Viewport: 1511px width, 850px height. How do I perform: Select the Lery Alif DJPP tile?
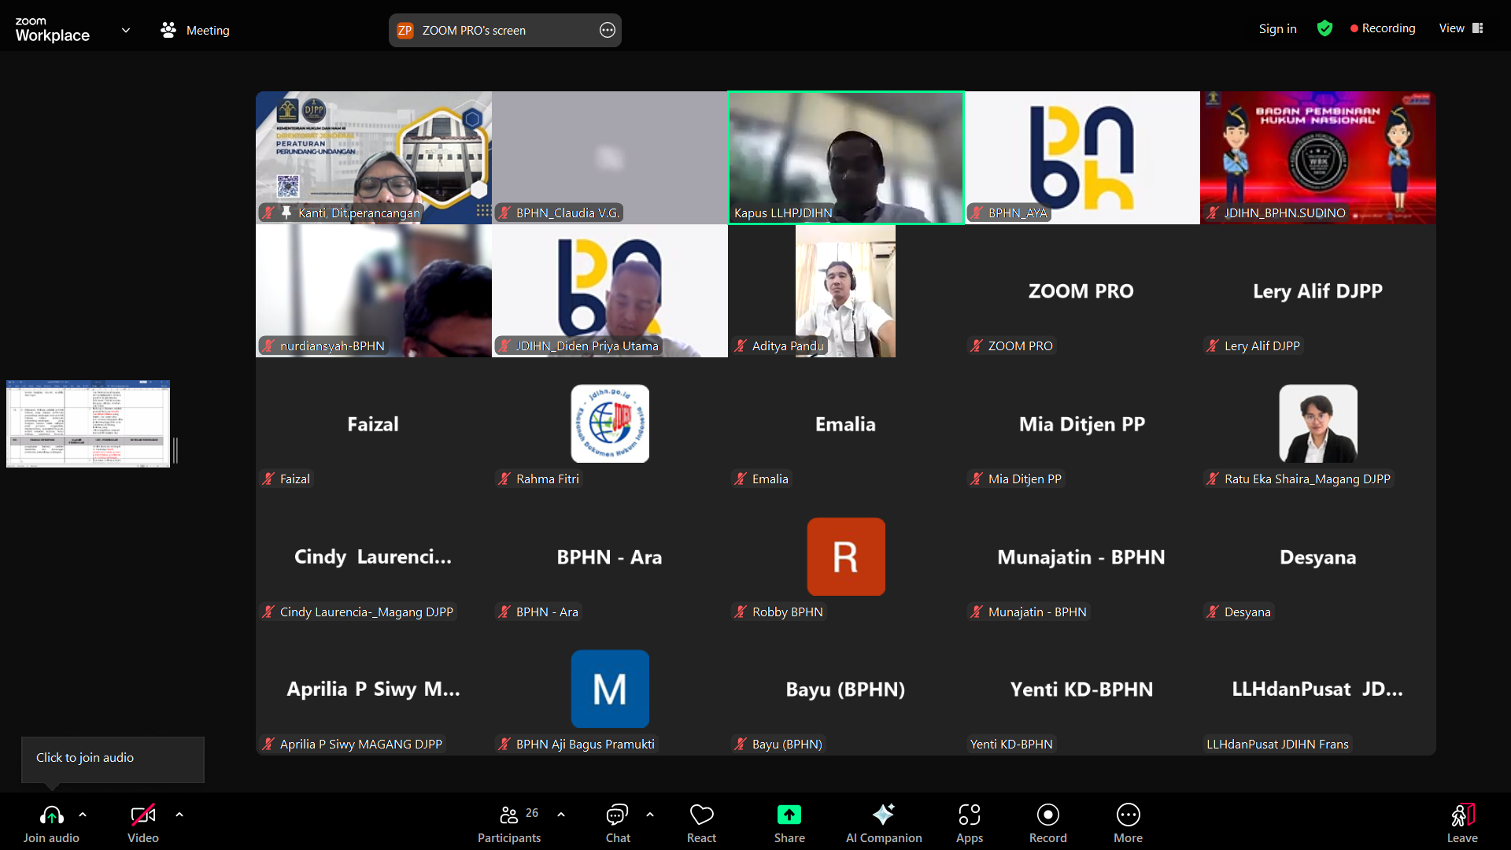coord(1318,290)
